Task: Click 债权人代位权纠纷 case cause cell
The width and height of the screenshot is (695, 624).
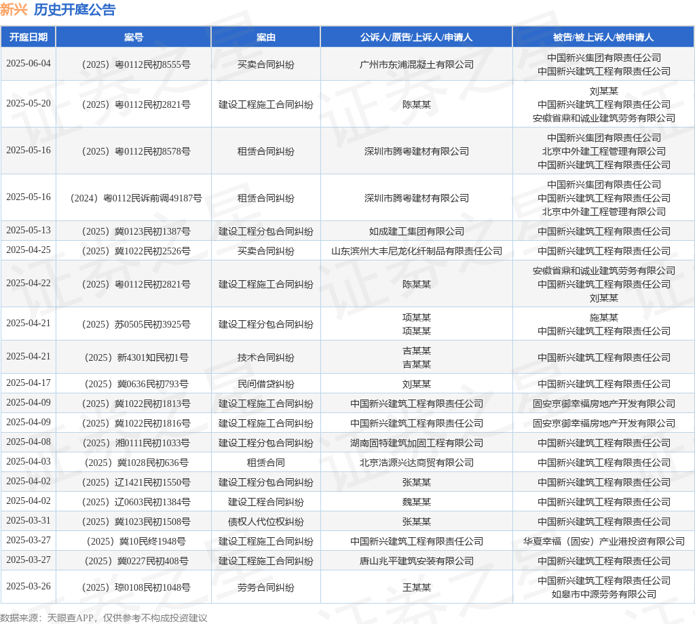Action: 266,522
